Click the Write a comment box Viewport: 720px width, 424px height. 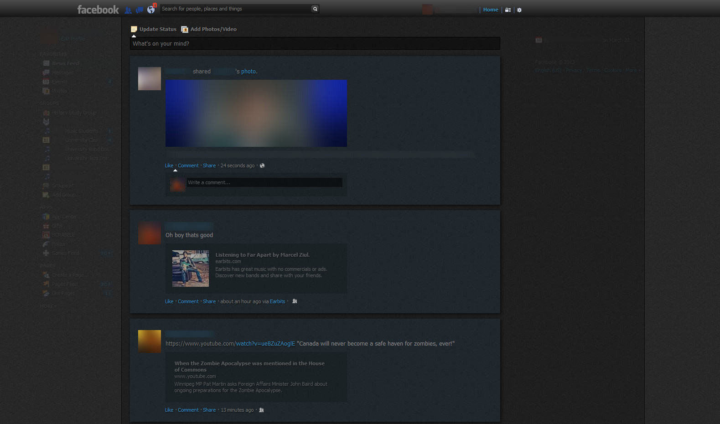[x=264, y=183]
